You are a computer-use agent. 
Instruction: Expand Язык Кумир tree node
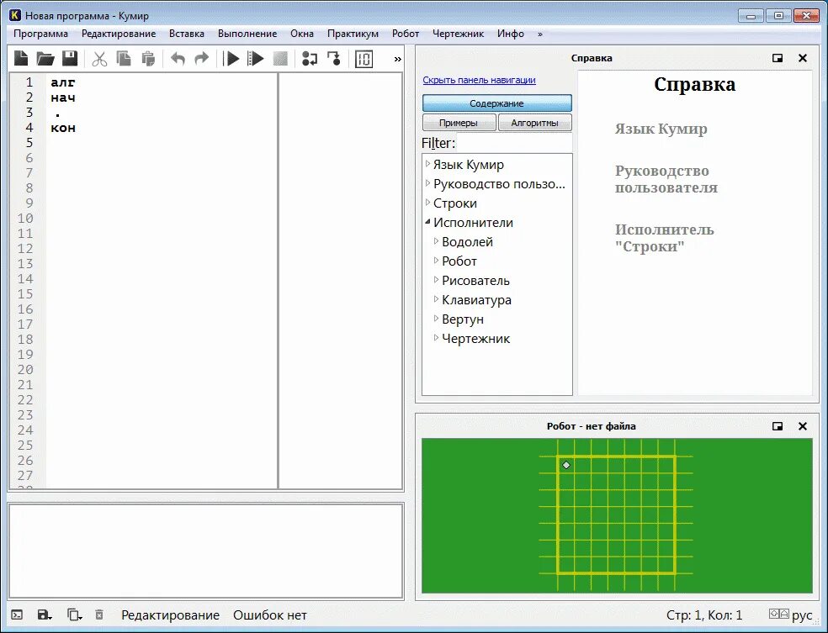point(427,164)
